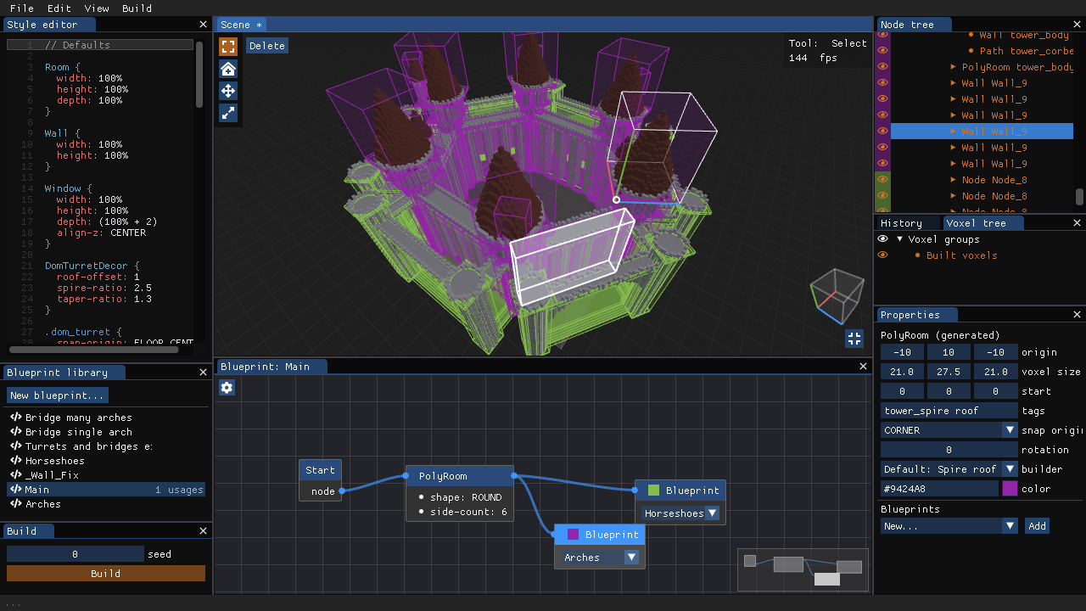
Task: Toggle eye for PolyRoom tower_body node
Action: coord(882,67)
